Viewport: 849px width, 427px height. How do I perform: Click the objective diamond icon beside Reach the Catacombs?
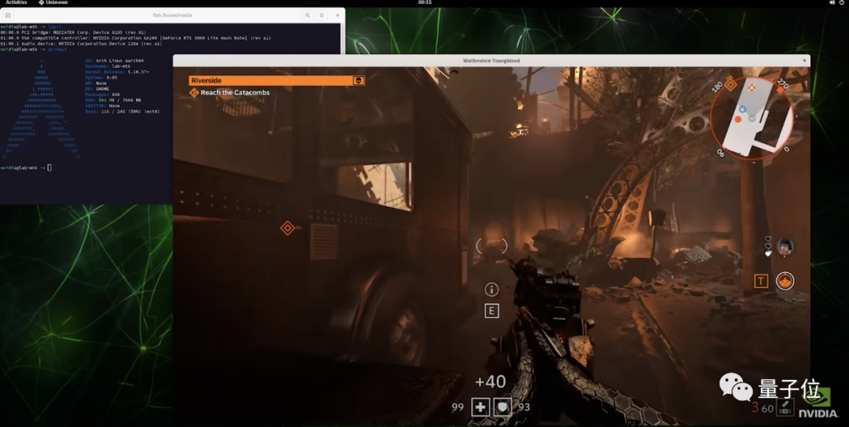pos(194,93)
